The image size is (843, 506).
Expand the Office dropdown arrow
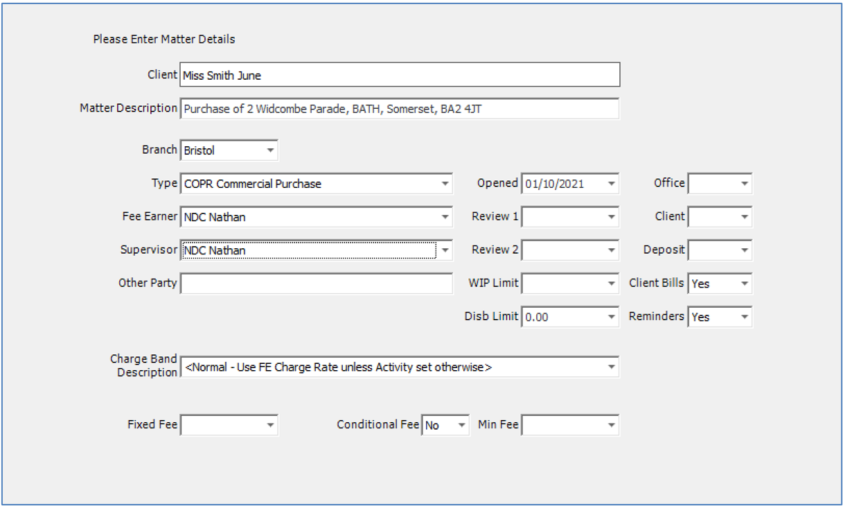coord(744,184)
